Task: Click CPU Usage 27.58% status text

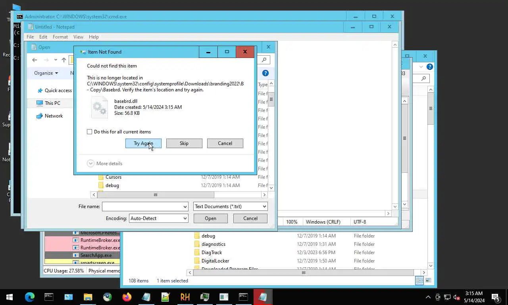Action: 64,270
